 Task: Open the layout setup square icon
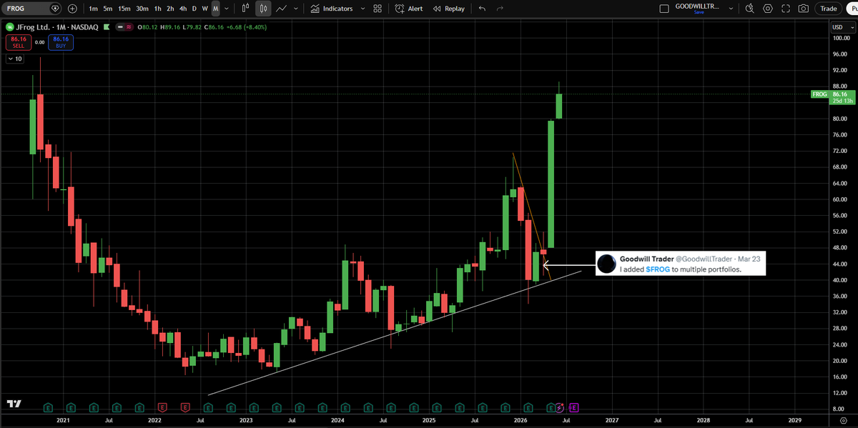click(x=664, y=9)
